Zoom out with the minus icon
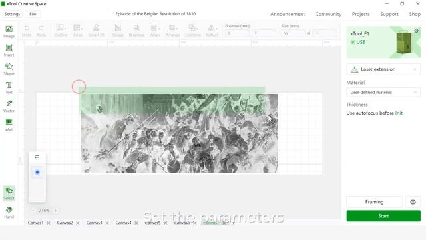Screen dimensions: 426x240 33,211
